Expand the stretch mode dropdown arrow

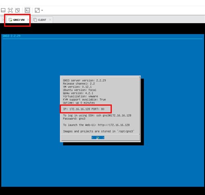pyautogui.click(x=42, y=10)
